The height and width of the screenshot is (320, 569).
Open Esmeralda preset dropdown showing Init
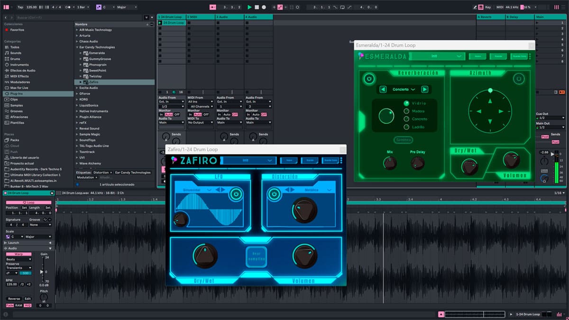point(437,56)
